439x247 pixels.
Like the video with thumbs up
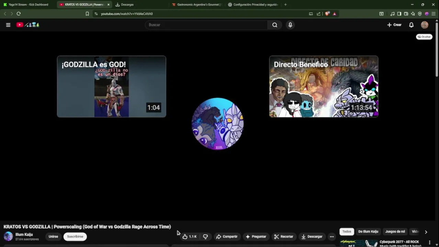point(189,236)
